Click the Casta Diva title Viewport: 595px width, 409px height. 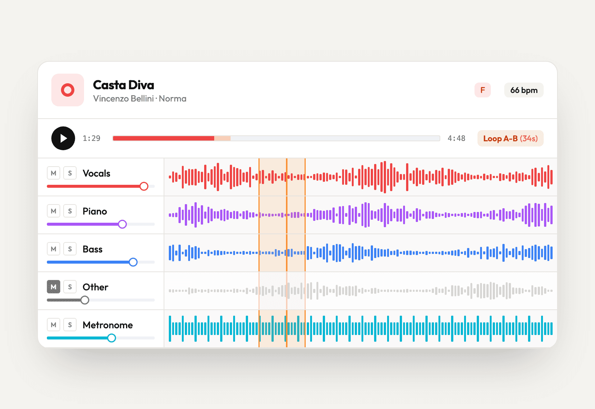coord(123,85)
